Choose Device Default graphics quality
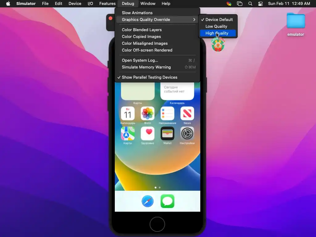The height and width of the screenshot is (237, 316). 218,19
